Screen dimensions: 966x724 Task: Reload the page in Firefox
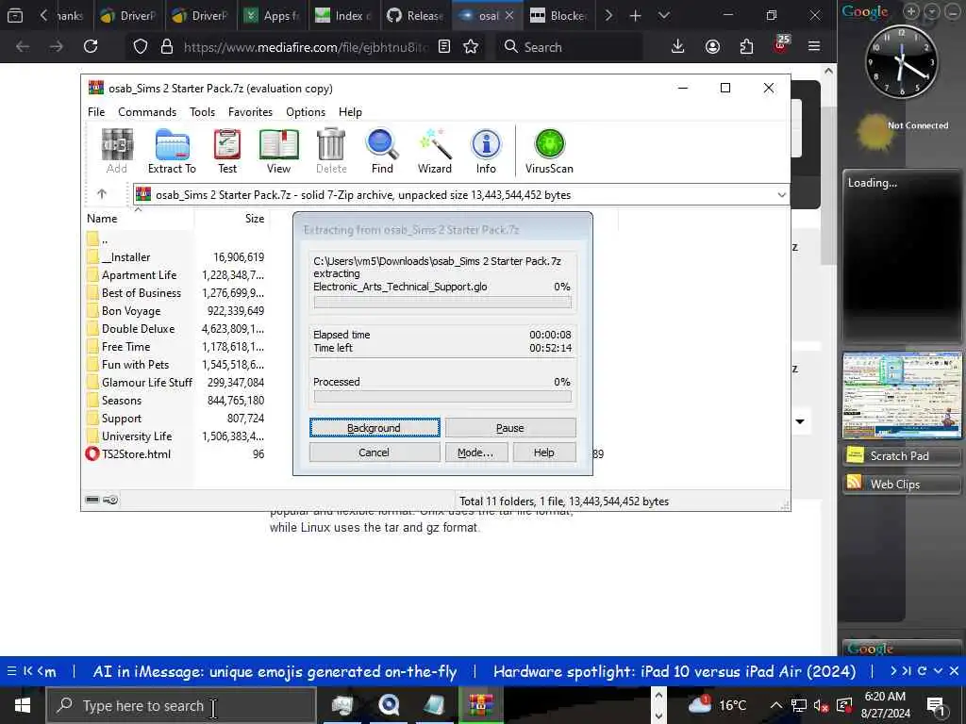pos(91,46)
